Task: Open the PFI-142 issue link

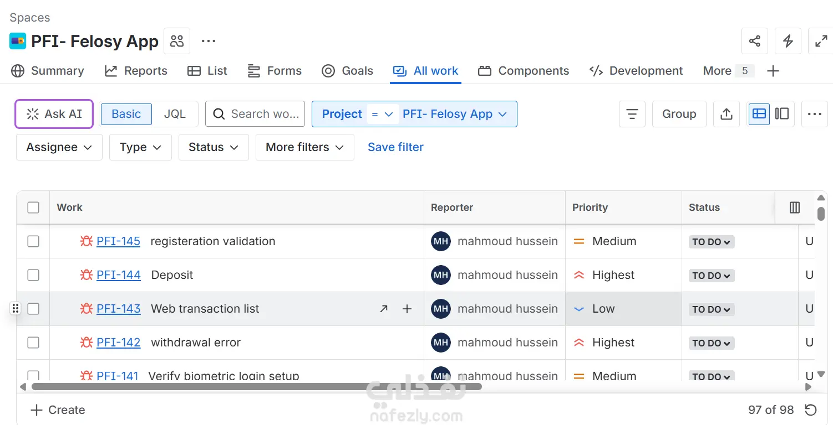Action: (118, 343)
